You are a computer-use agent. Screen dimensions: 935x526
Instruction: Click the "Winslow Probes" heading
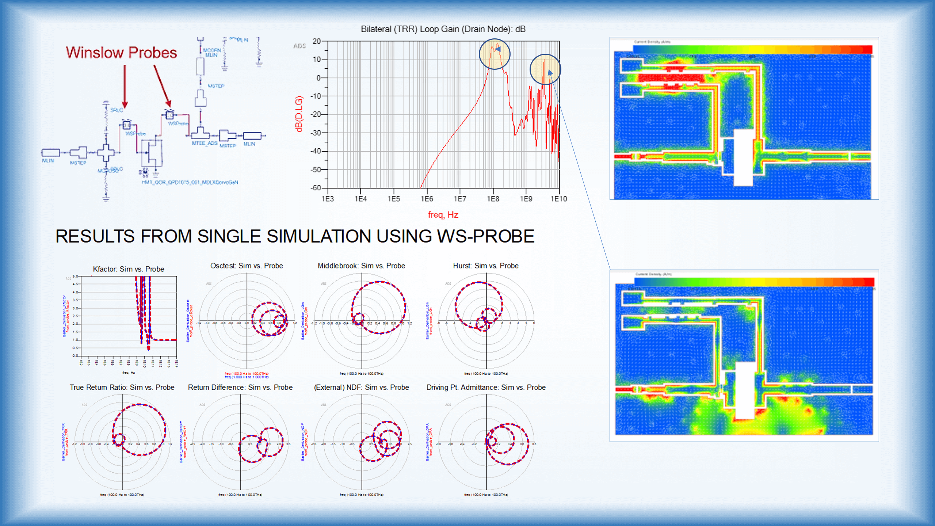coord(121,53)
